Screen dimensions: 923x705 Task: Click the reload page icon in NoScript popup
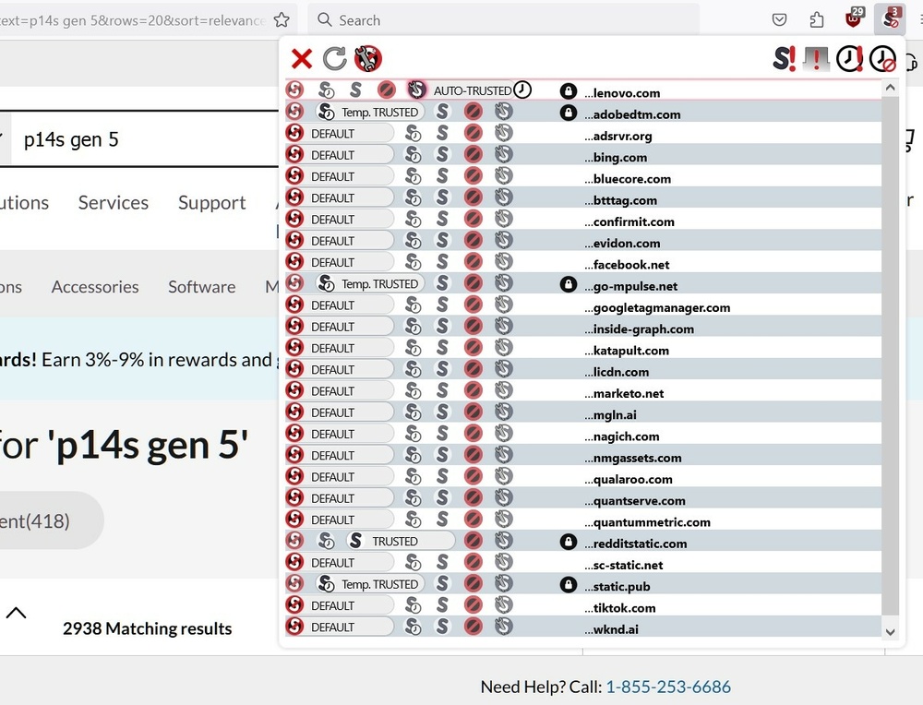[334, 59]
